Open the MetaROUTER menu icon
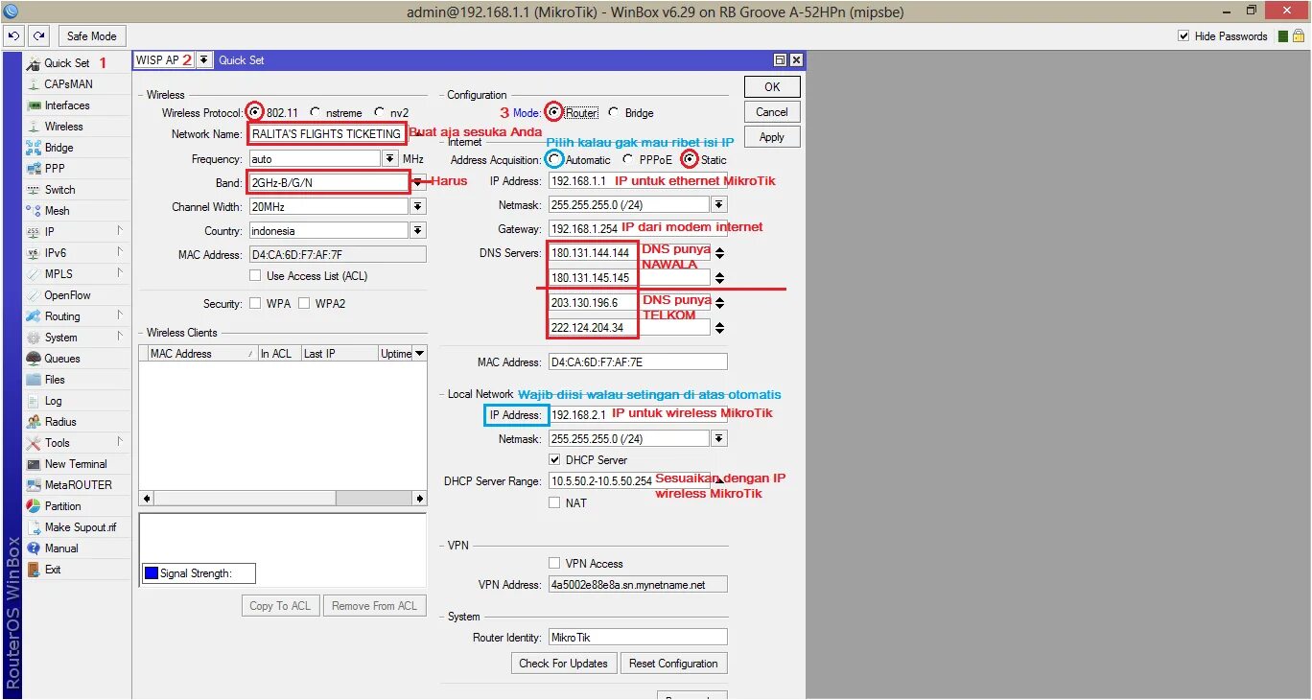 coord(34,485)
